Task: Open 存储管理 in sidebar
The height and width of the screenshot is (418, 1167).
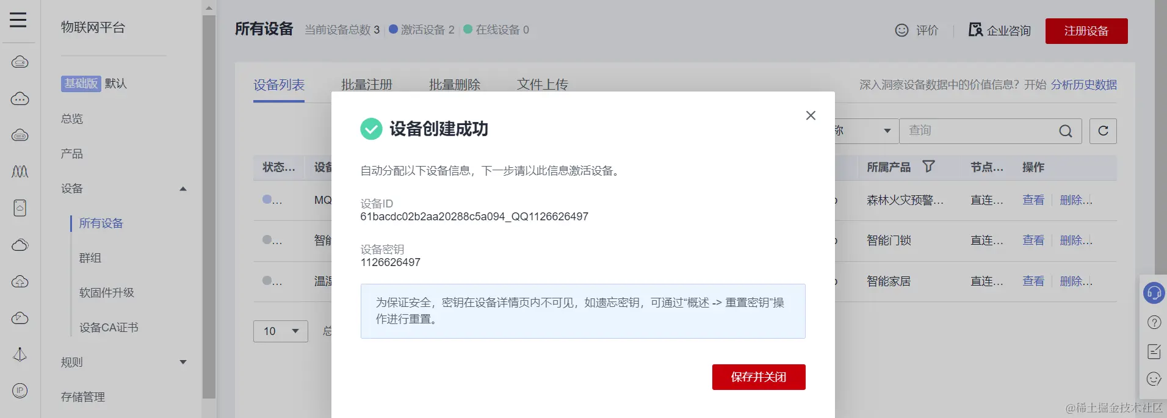Action: 83,397
